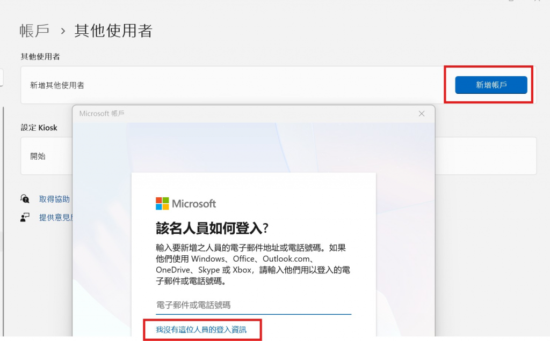The image size is (550, 341).
Task: Open the 提供意見反應 link
Action: [56, 217]
